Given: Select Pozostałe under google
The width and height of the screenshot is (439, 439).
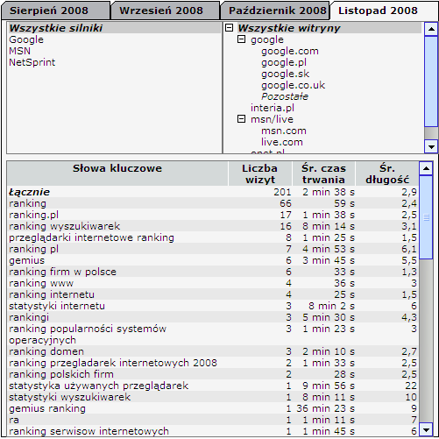Looking at the screenshot, I should [x=285, y=96].
